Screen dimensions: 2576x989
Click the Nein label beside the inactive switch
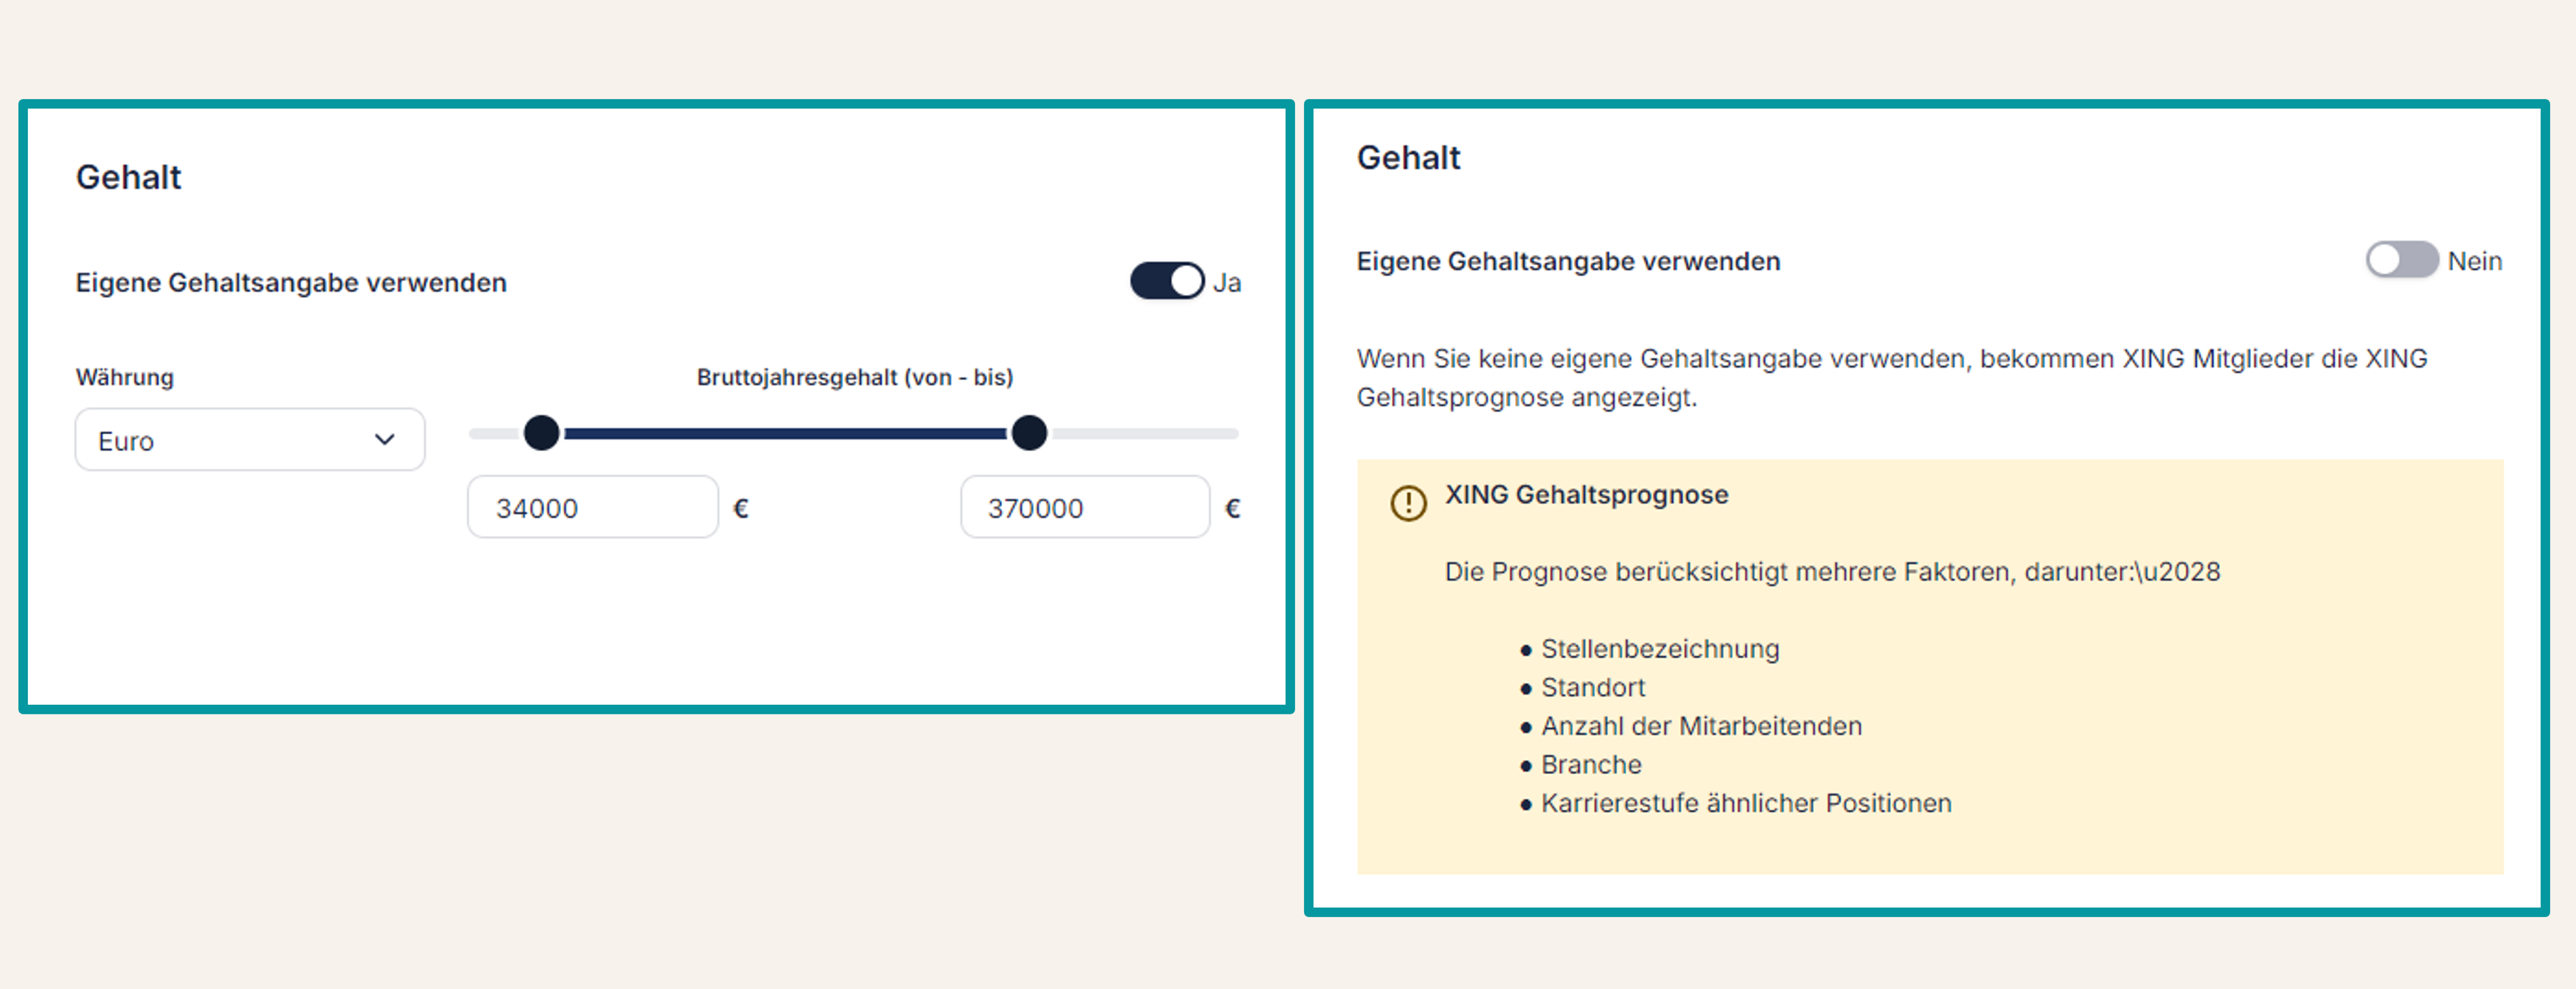tap(2477, 260)
